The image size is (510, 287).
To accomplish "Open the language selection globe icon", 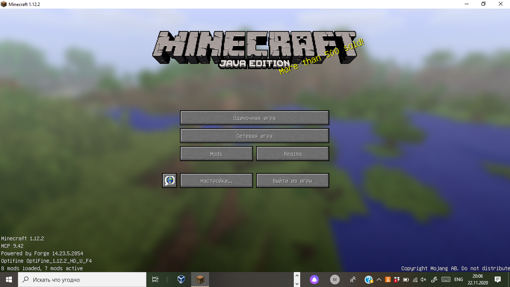I will (170, 181).
